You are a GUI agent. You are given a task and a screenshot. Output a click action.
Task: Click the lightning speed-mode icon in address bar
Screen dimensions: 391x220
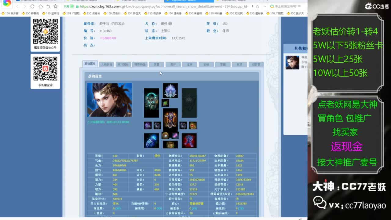coord(252,6)
